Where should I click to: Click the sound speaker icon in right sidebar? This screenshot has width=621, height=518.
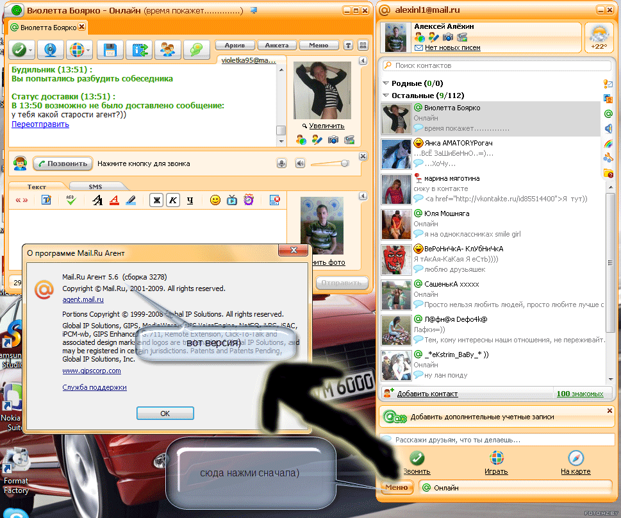click(x=608, y=128)
